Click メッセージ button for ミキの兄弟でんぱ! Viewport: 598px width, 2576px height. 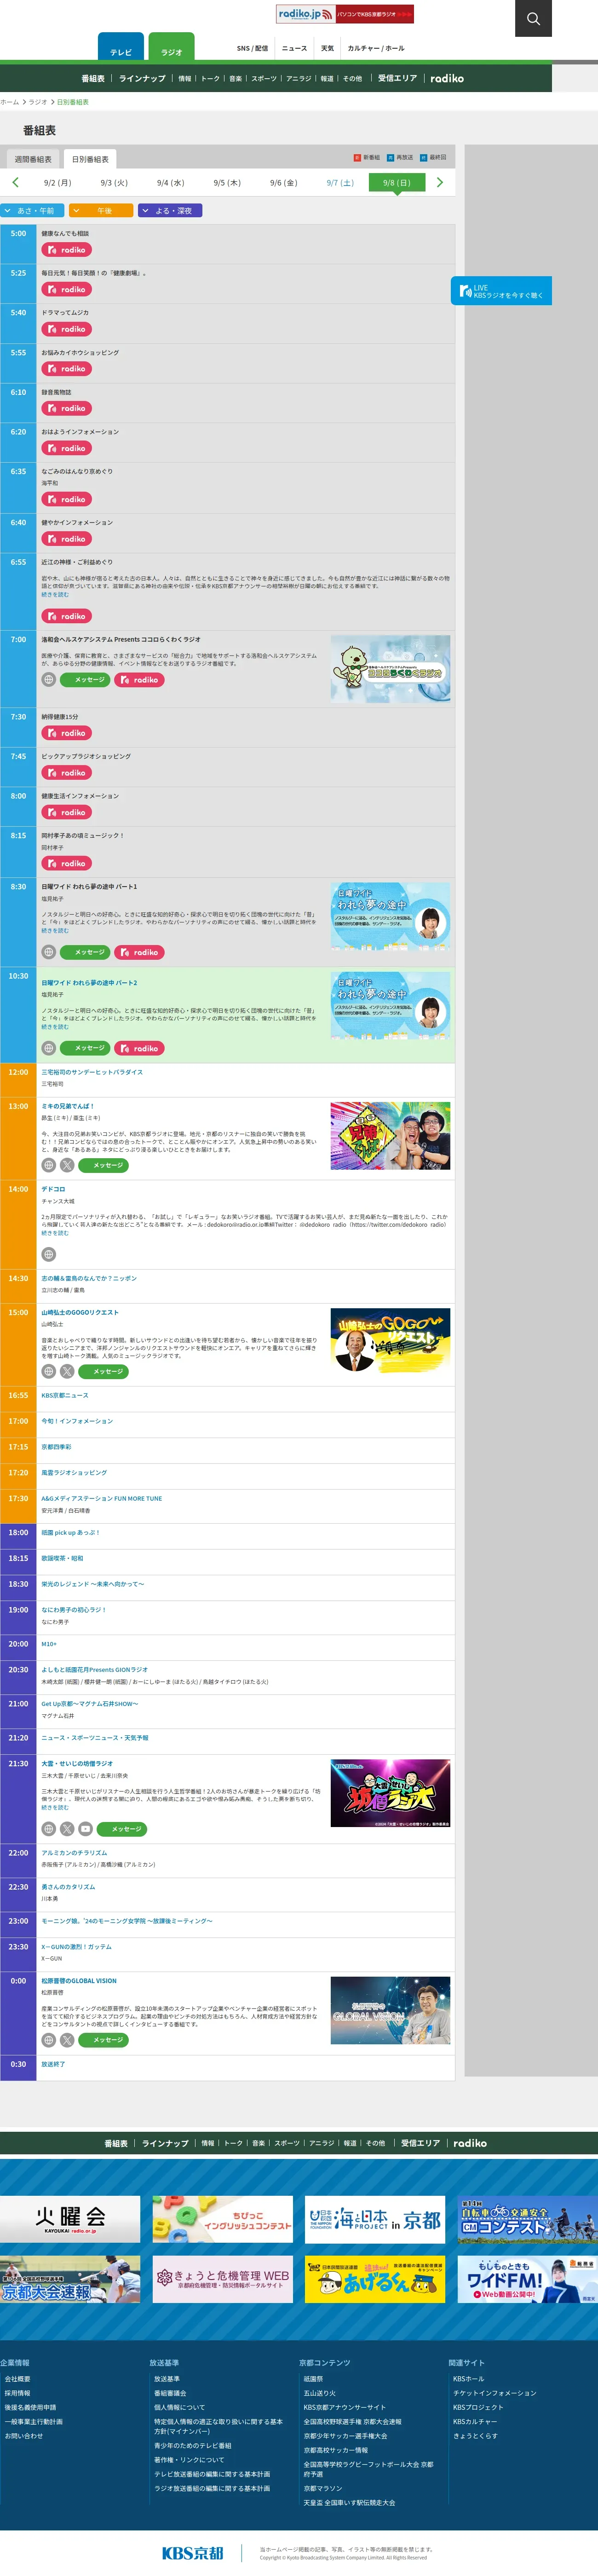click(104, 1165)
